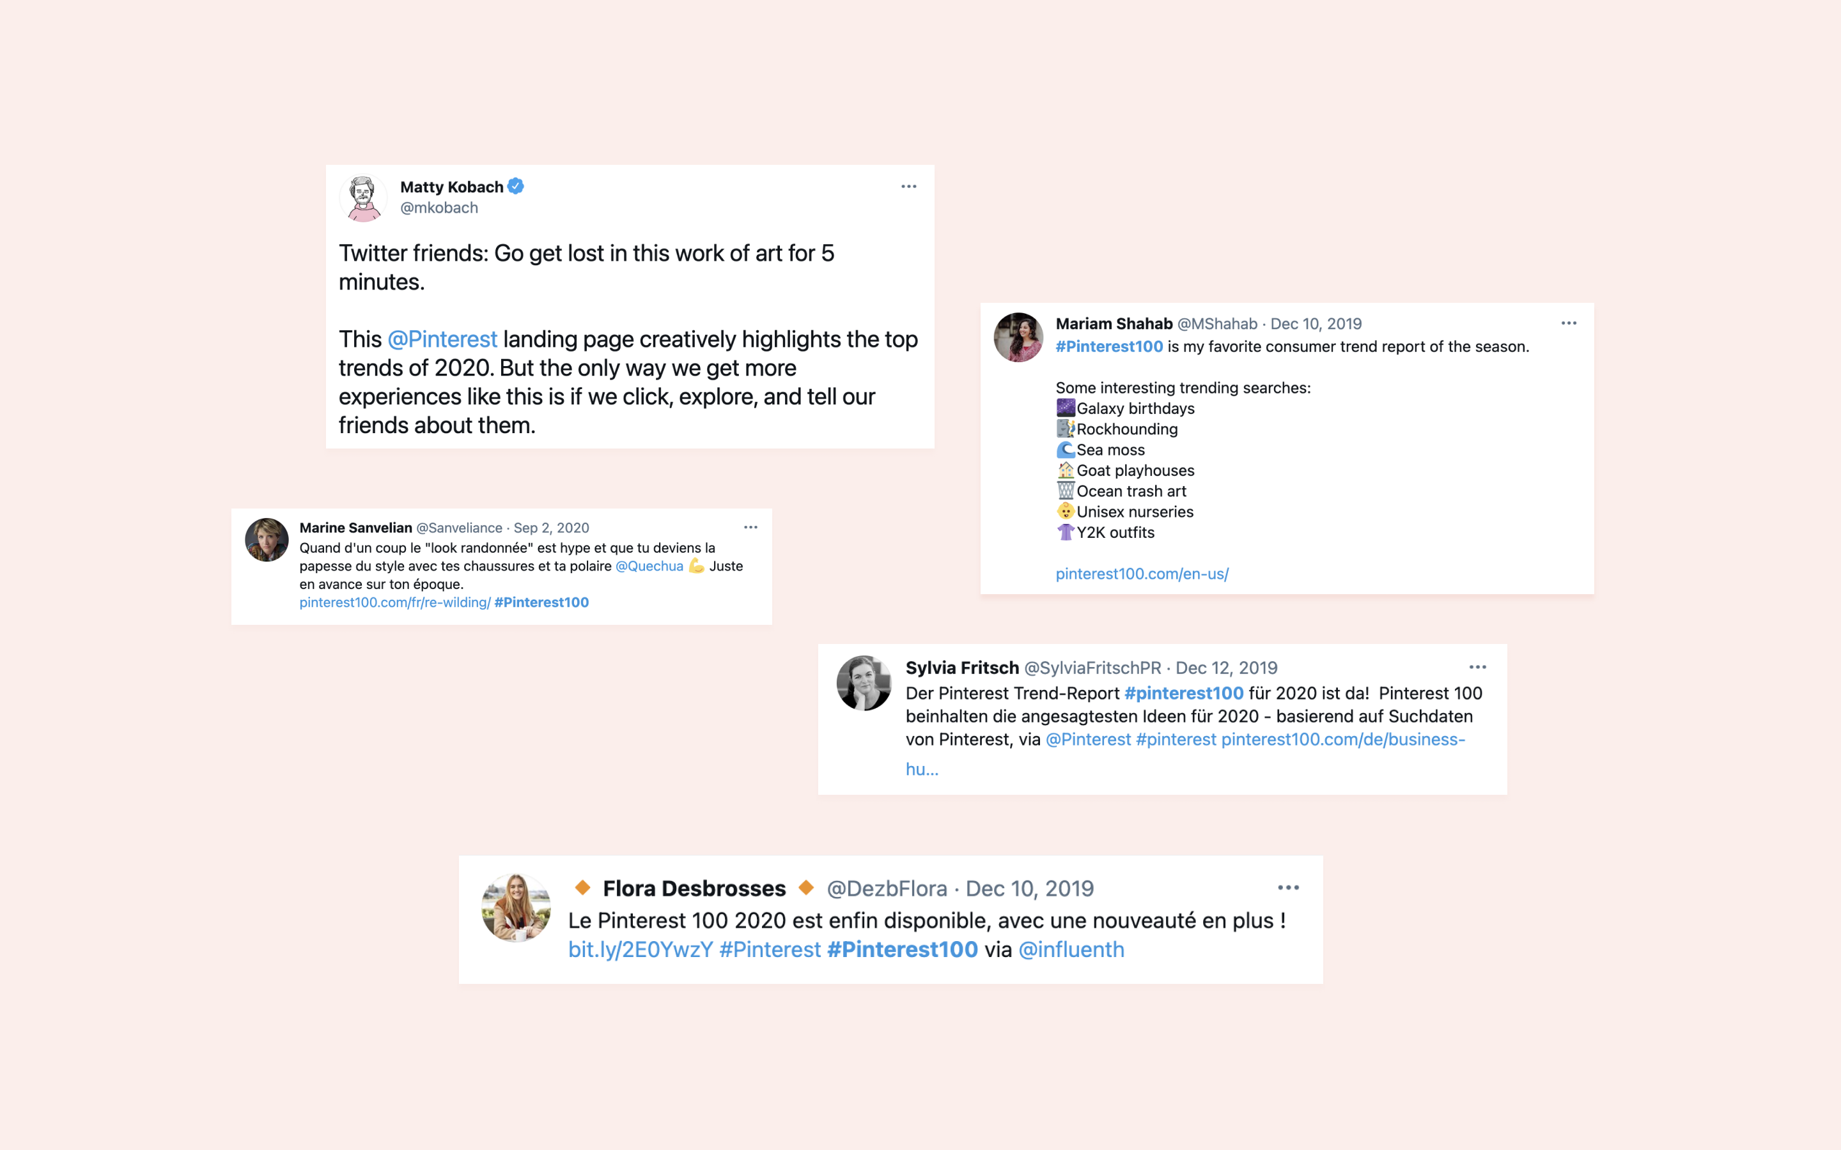Click Matty Kobach's verified badge
Viewport: 1841px width, 1150px height.
tap(516, 187)
